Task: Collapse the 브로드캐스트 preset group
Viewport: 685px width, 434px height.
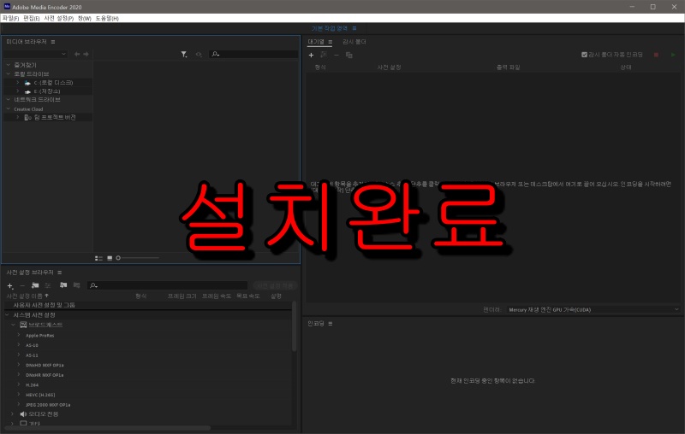Action: [13, 325]
